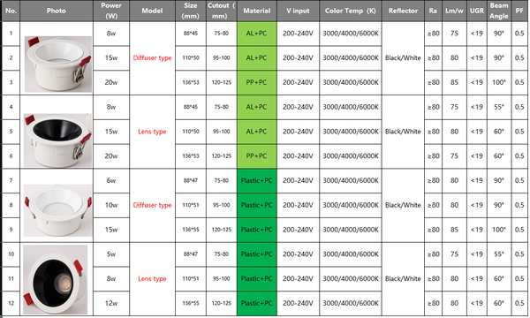Select the "55°" beam angle cell in row 4
This screenshot has width=530, height=318.
[499, 107]
